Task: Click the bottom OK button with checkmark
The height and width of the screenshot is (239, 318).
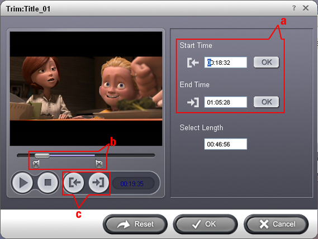Action: (205, 224)
